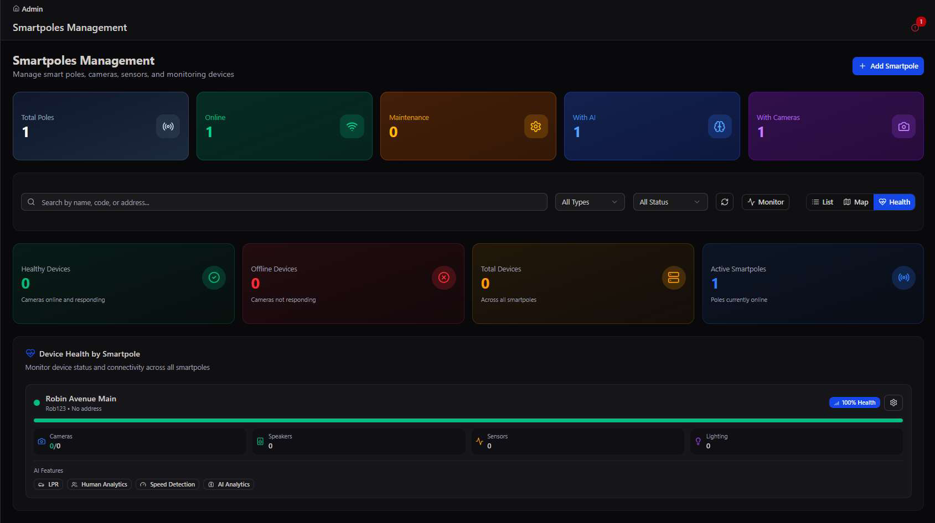
Task: Click the Robin Avenue Main health progress bar
Action: 468,420
